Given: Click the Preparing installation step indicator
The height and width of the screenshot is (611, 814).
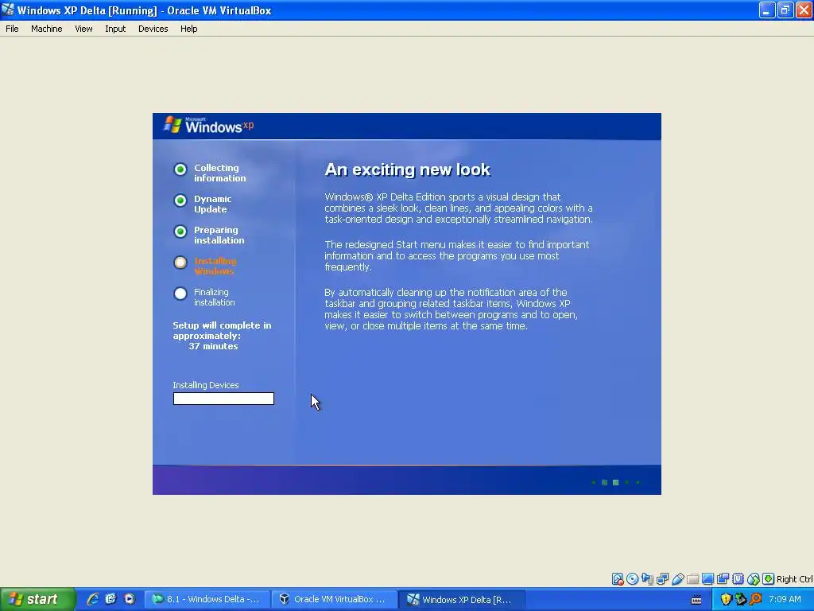Looking at the screenshot, I should point(180,232).
